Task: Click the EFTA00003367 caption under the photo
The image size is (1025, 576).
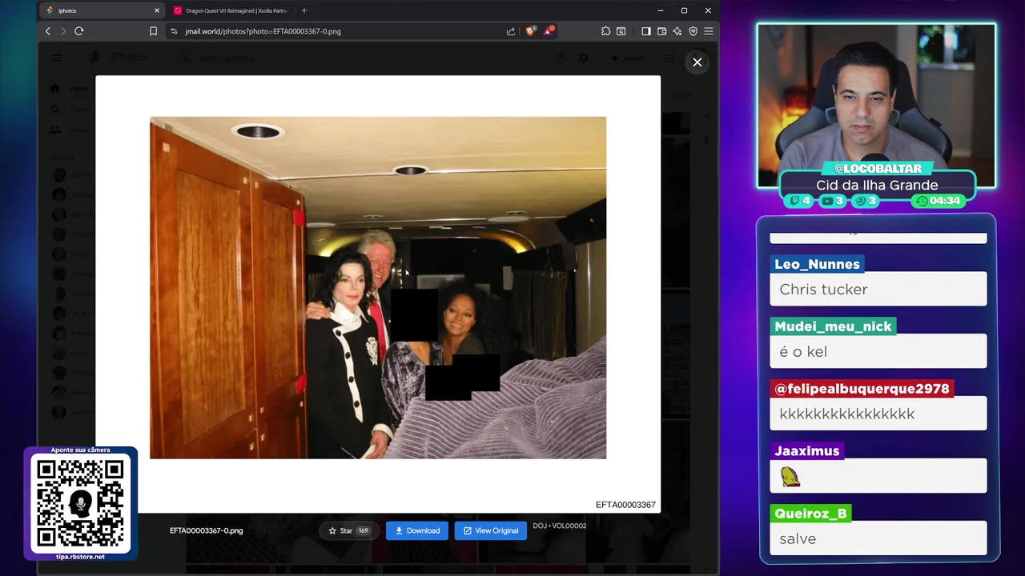Action: coord(625,505)
